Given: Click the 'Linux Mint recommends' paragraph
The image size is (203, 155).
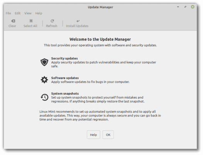Looking at the screenshot, I should point(100,115).
